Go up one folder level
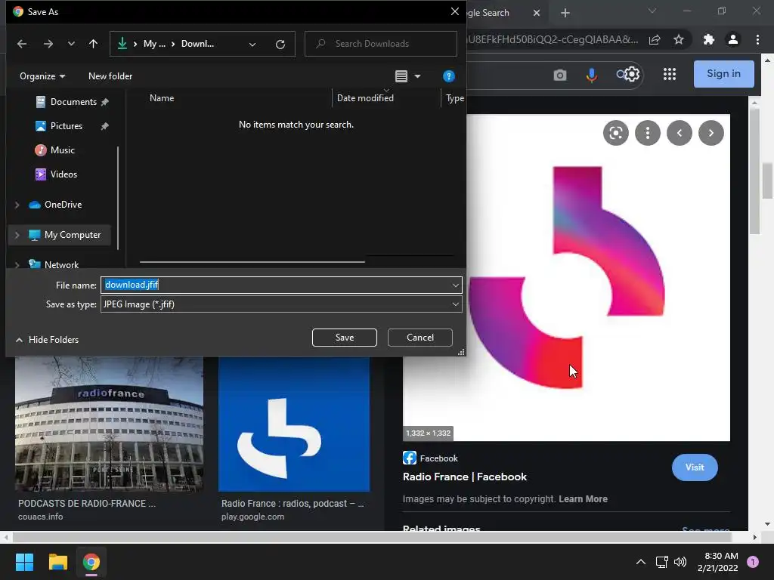 coord(93,44)
